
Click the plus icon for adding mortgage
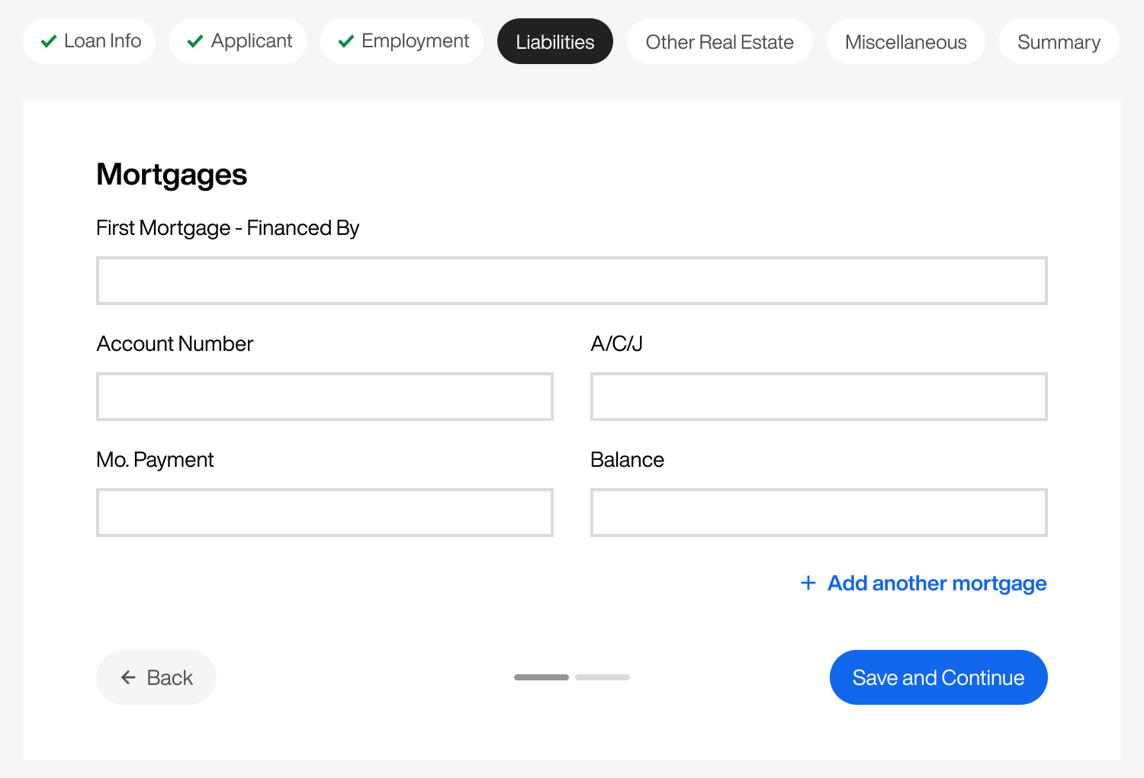point(808,583)
